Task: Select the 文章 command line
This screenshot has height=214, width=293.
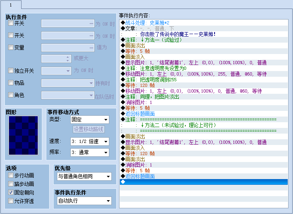Action: 204,28
